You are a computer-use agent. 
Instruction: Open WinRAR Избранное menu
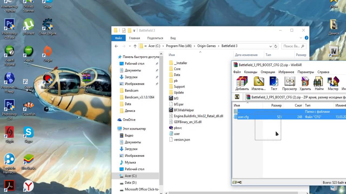[x=286, y=72]
